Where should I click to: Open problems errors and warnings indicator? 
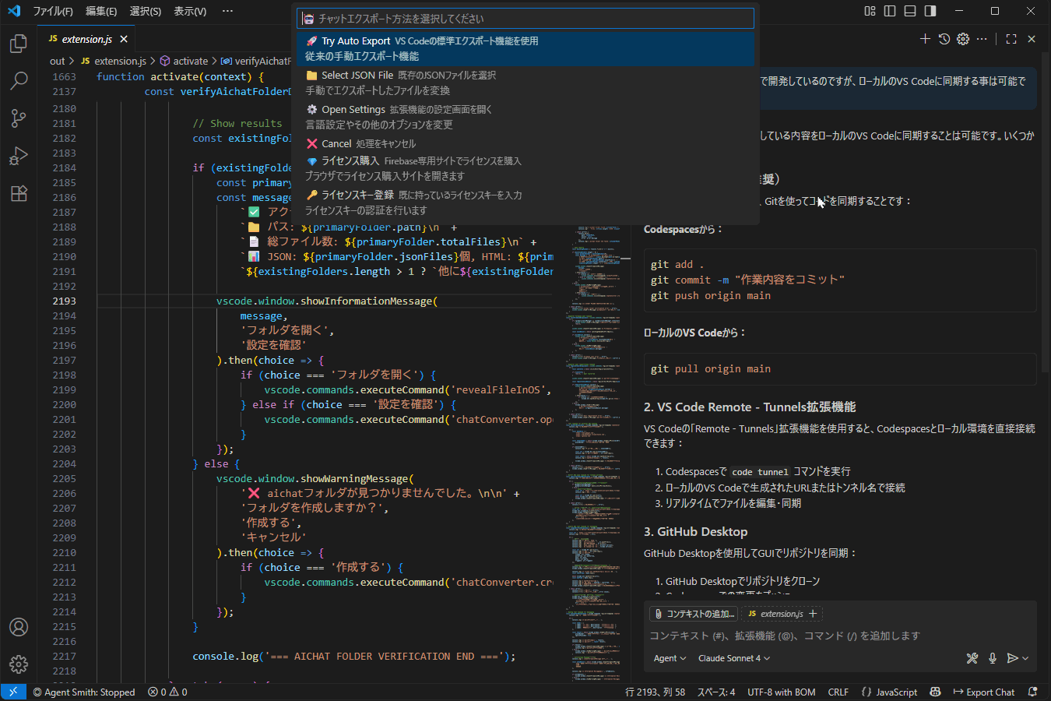point(167,692)
